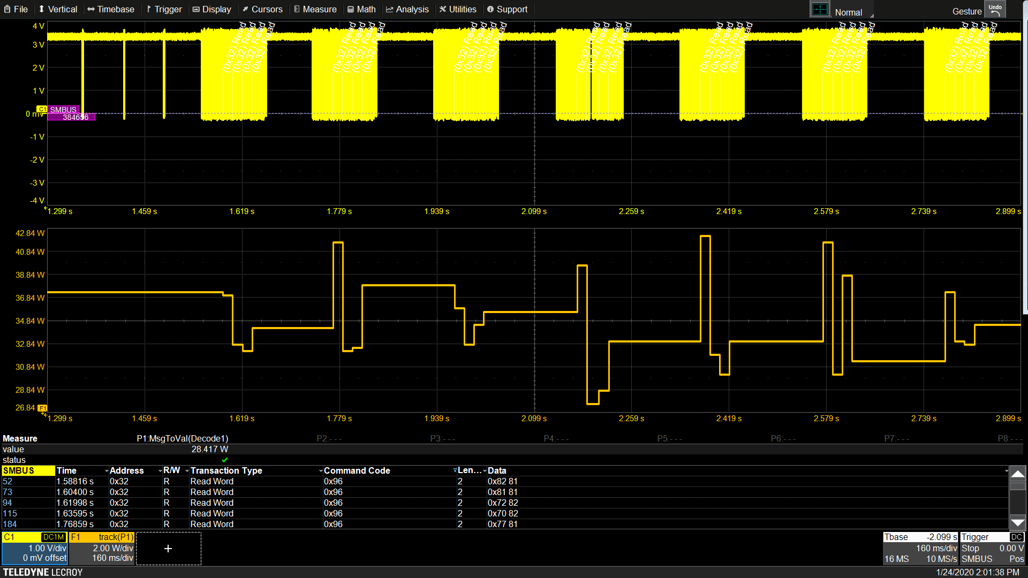This screenshot has width=1028, height=578.
Task: Expand the Time column dropdown arrow
Action: tap(107, 470)
